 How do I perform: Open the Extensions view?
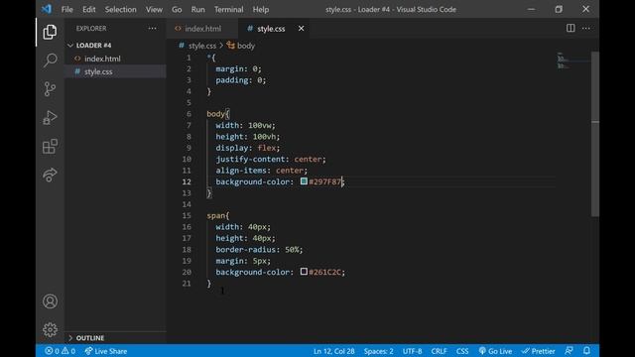pos(50,147)
